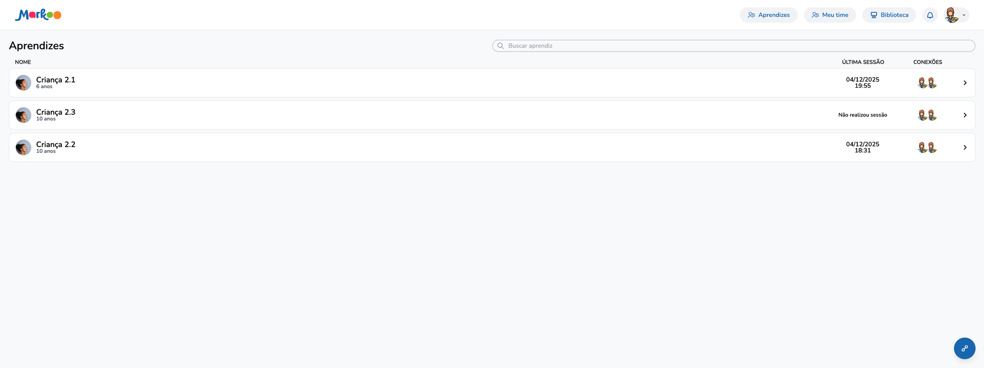Click the Markoo logo
Screen dimensions: 984x368
tap(38, 15)
